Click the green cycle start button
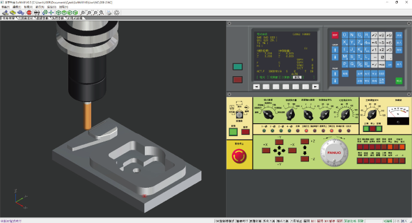Image resolution: width=412 pixels, height=223 pixels. coord(233,132)
